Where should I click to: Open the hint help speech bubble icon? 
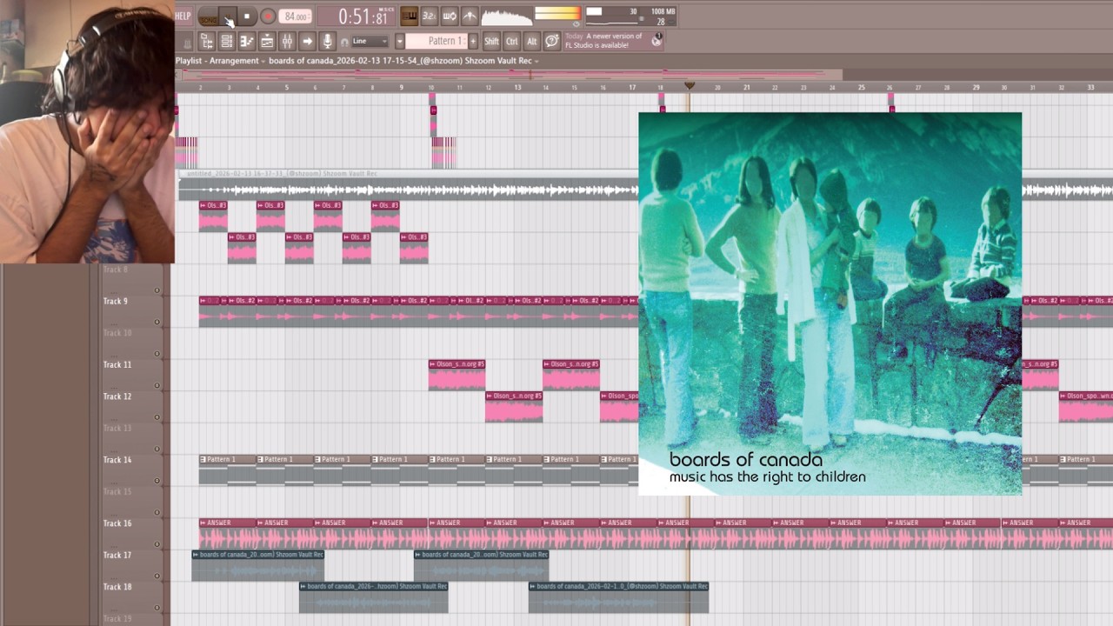tap(552, 41)
